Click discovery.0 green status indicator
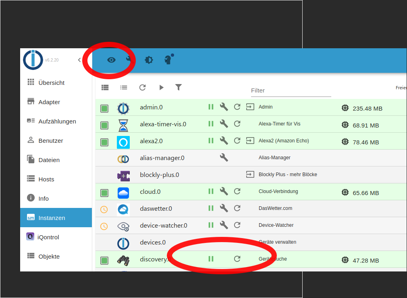Viewport: 407px width, 298px height. pos(104,261)
